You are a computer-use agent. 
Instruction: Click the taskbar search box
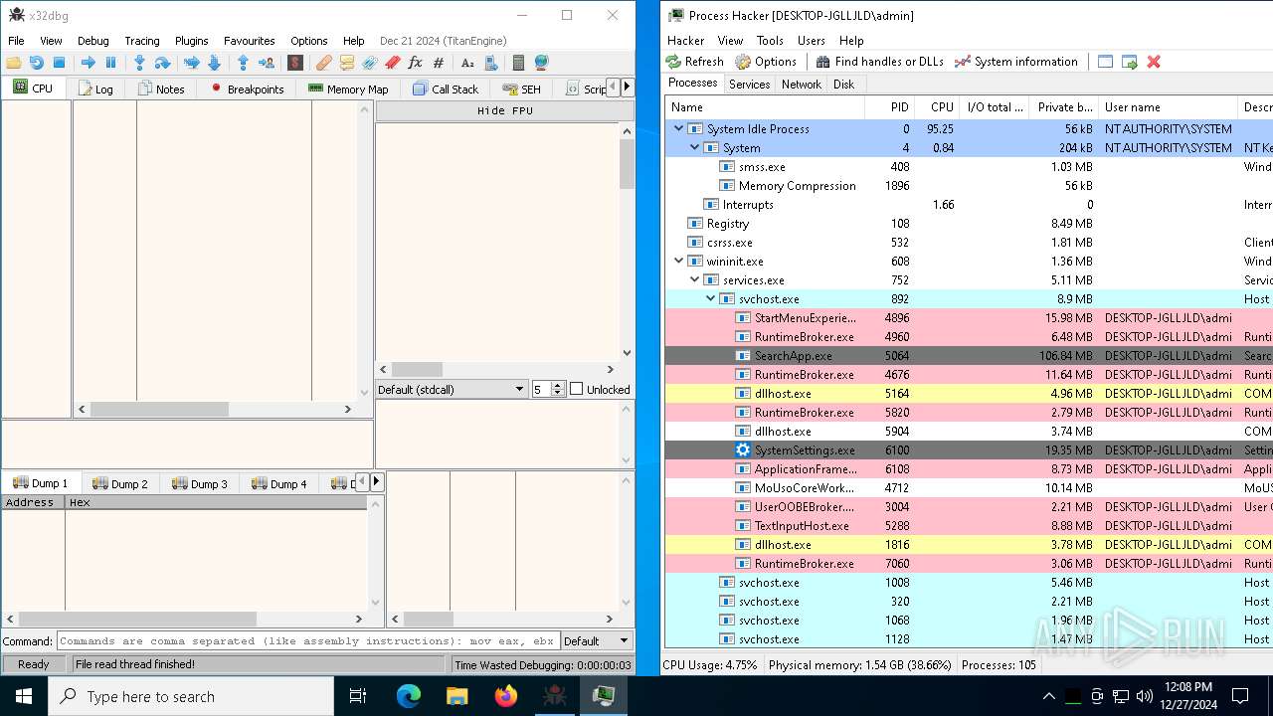(191, 696)
